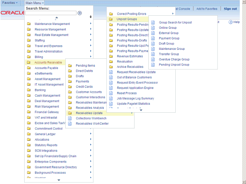
Task: Expand Correct Posting Errors submenu arrow
Action: [x=173, y=14]
